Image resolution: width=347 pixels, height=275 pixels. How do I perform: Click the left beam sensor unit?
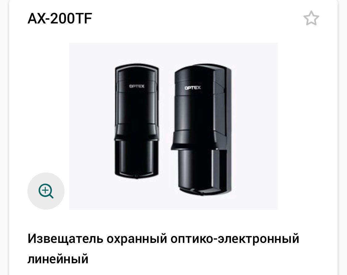coord(137,121)
